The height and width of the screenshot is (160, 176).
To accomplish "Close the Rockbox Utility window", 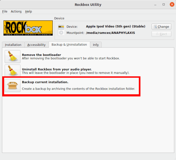I will coord(172,5).
